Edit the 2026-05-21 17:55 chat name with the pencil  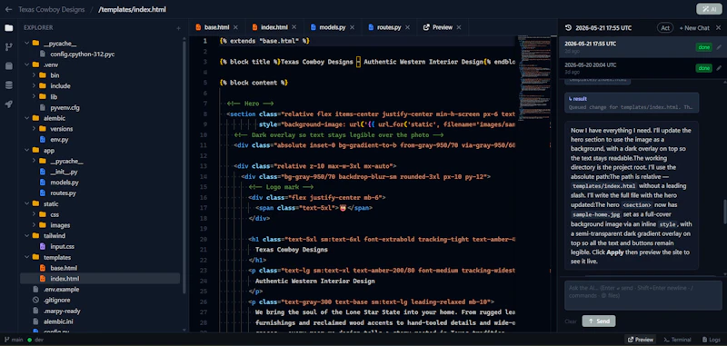719,47
